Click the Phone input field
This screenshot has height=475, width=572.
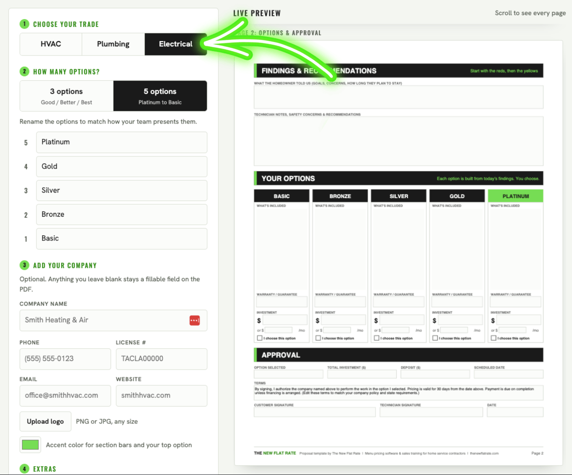click(x=65, y=359)
